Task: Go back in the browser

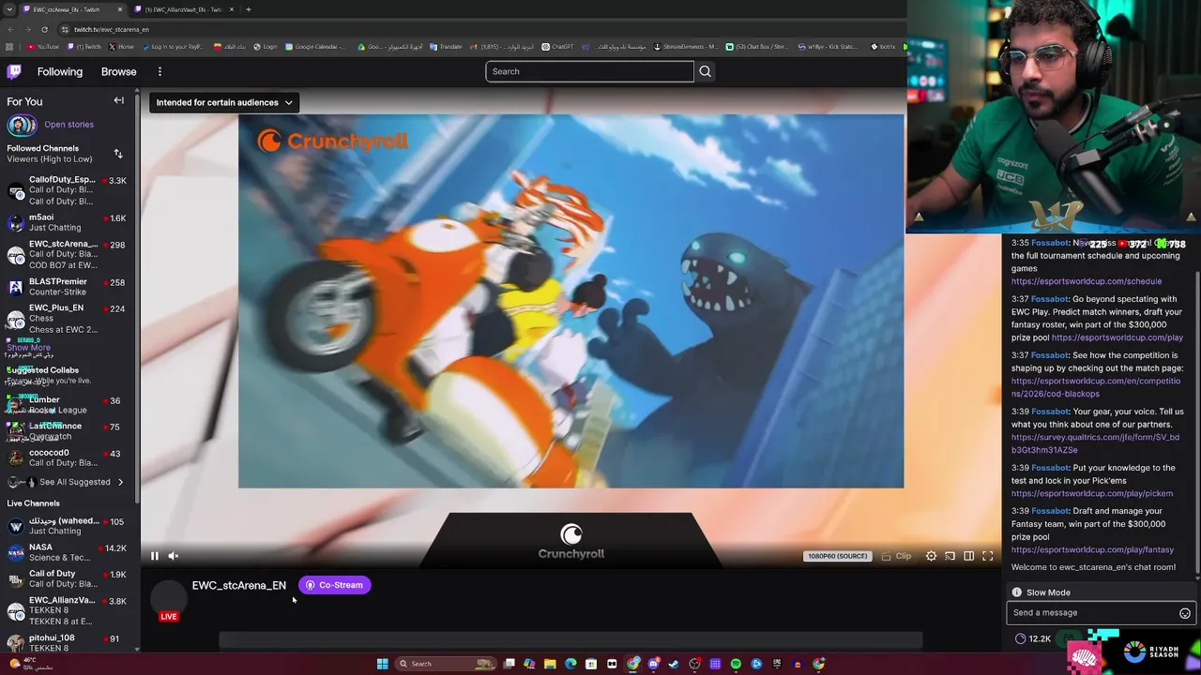Action: pos(10,29)
